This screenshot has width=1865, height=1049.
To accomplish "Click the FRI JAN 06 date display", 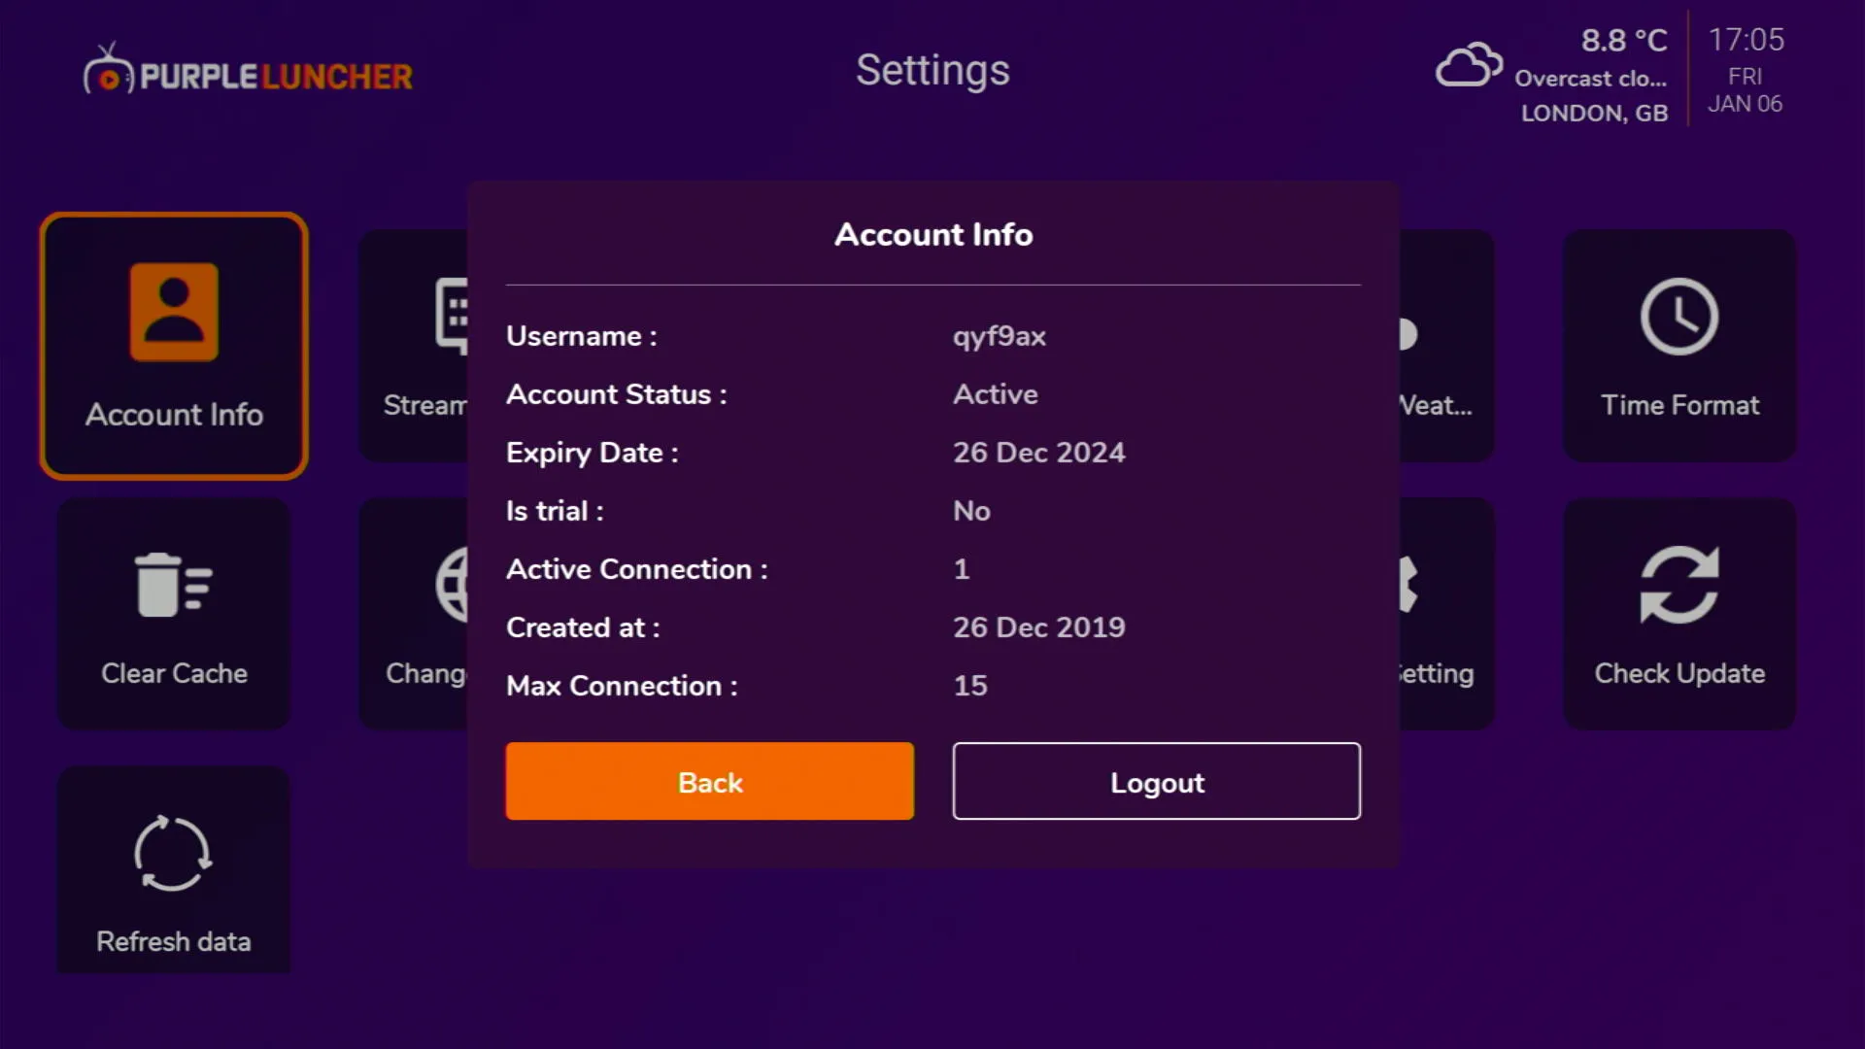I will click(x=1746, y=90).
